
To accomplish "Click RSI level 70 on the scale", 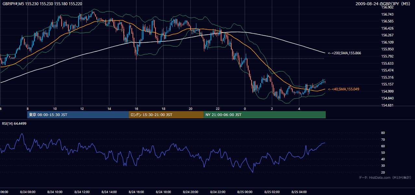I will click(383, 139).
